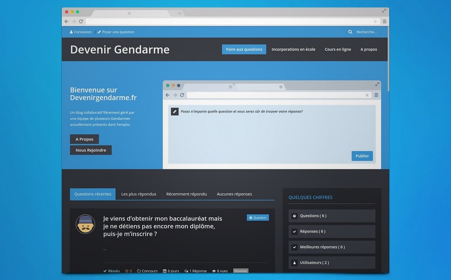The height and width of the screenshot is (280, 451).
Task: Click the A Propos dark button
Action: 84,139
